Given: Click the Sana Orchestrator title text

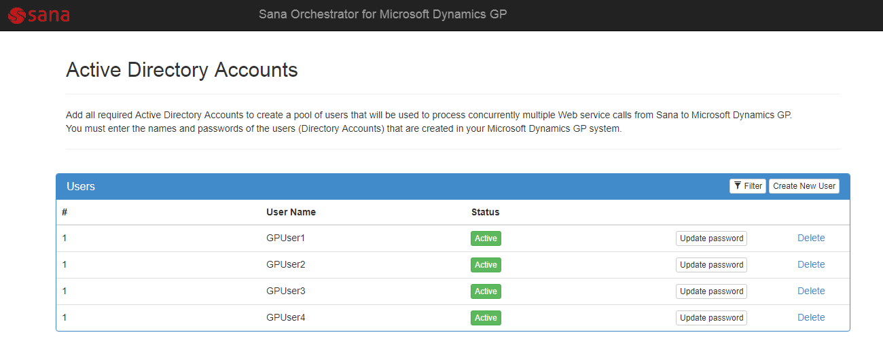Looking at the screenshot, I should [382, 14].
